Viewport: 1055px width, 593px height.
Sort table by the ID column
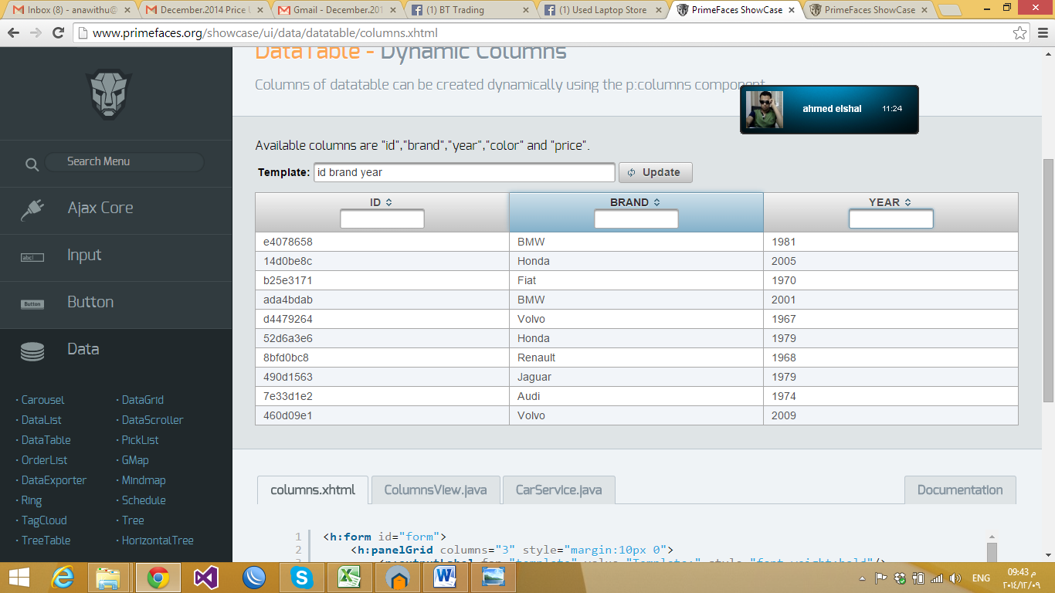click(x=382, y=202)
